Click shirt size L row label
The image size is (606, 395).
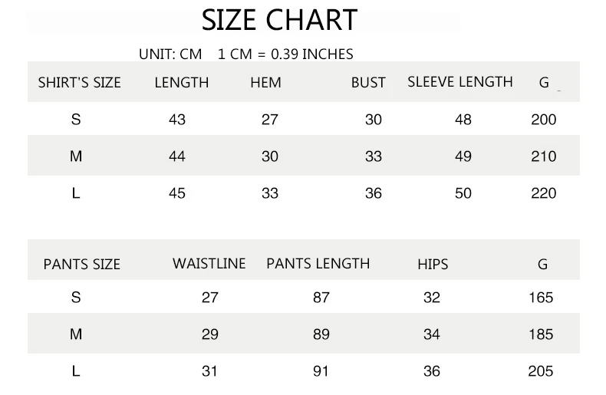pos(76,193)
